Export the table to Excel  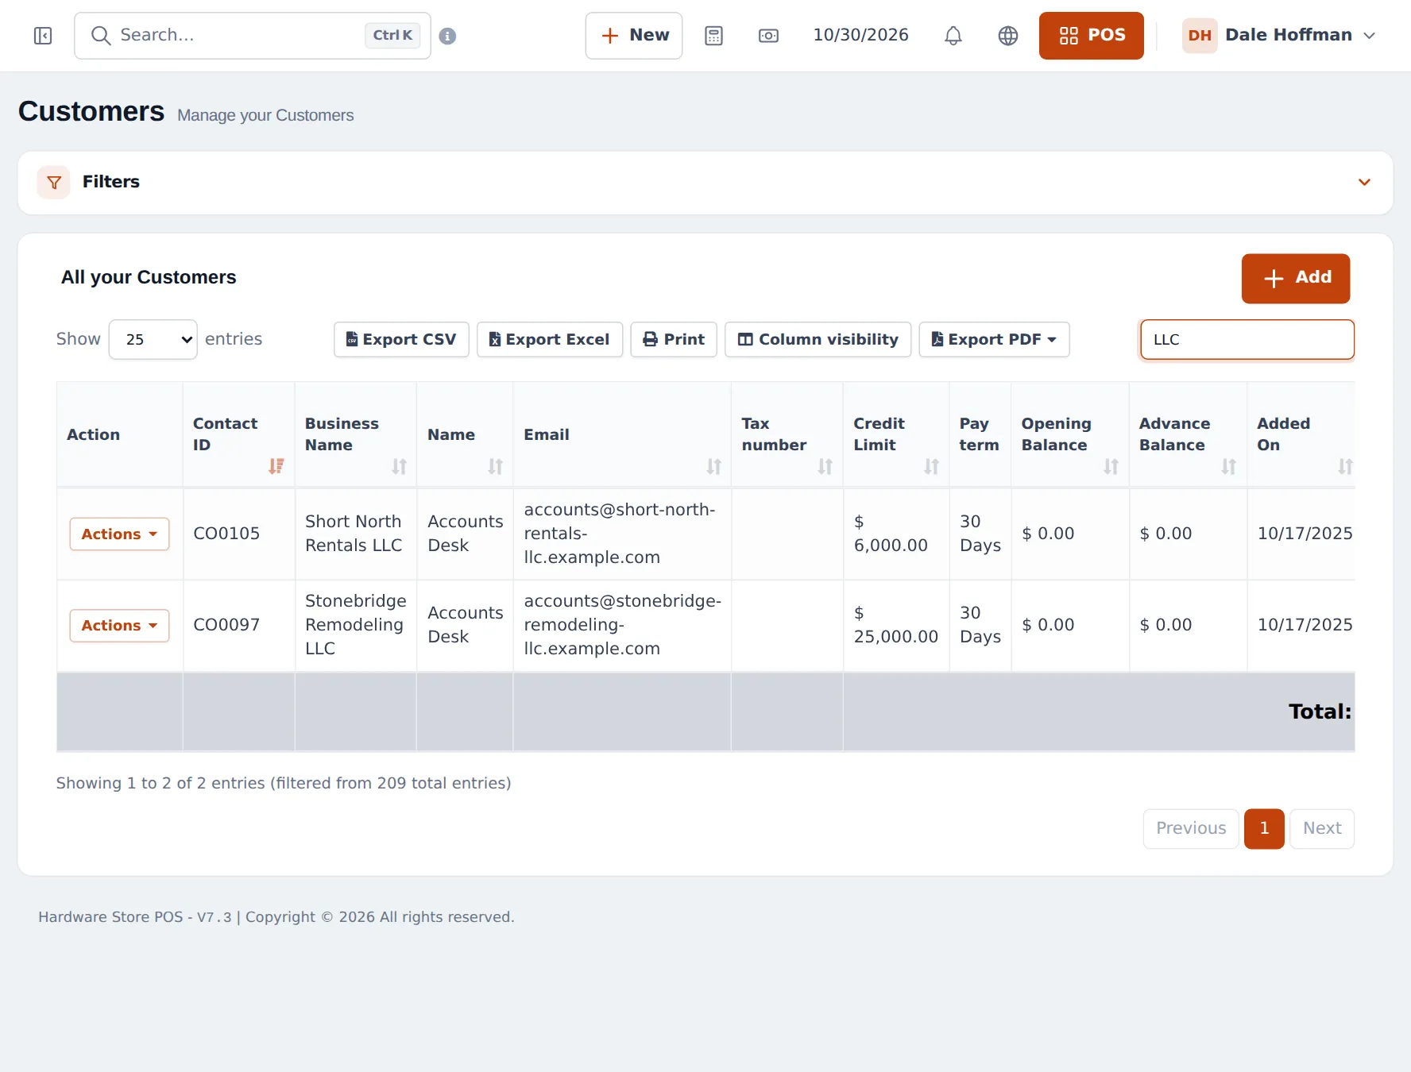tap(550, 340)
